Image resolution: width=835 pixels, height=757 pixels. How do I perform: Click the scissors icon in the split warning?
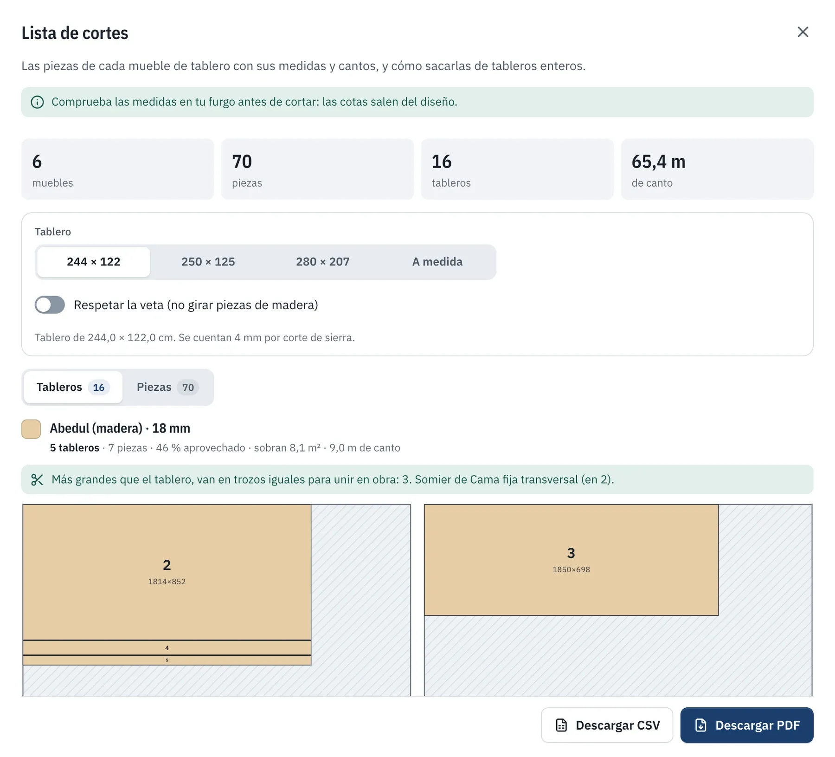[37, 479]
